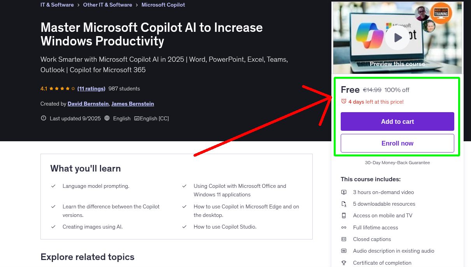471x267 pixels.
Task: Click the checkmark beside Creating images using AI
Action: [53, 227]
